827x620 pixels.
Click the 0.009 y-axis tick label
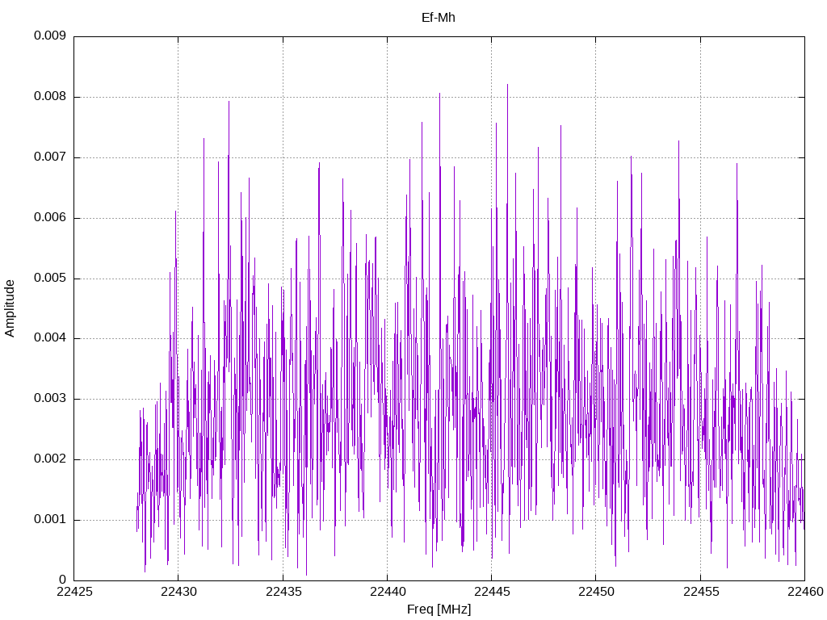(x=50, y=36)
